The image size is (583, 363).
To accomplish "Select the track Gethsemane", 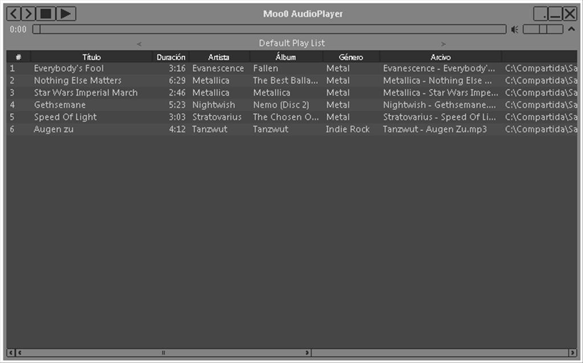I will click(x=60, y=105).
